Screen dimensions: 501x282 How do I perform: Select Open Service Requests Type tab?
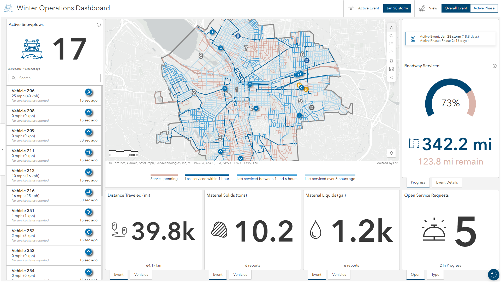pos(435,274)
